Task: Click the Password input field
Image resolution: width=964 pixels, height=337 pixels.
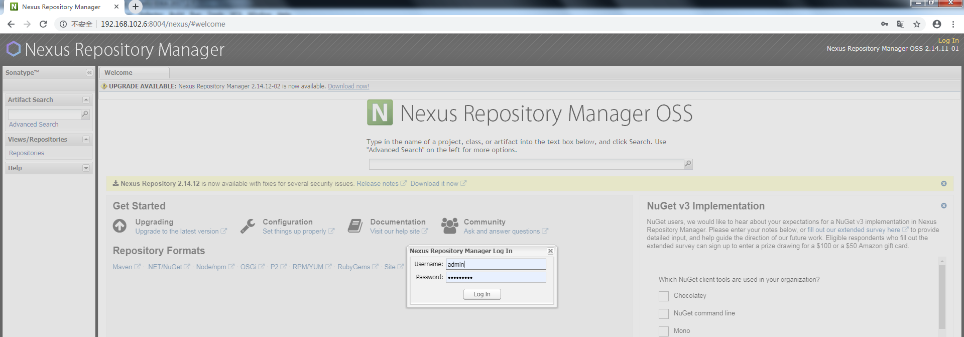Action: 496,277
